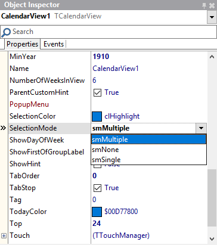217x245 pixels.
Task: Click the NumberOfWeeksInView value 6
Action: (x=94, y=80)
